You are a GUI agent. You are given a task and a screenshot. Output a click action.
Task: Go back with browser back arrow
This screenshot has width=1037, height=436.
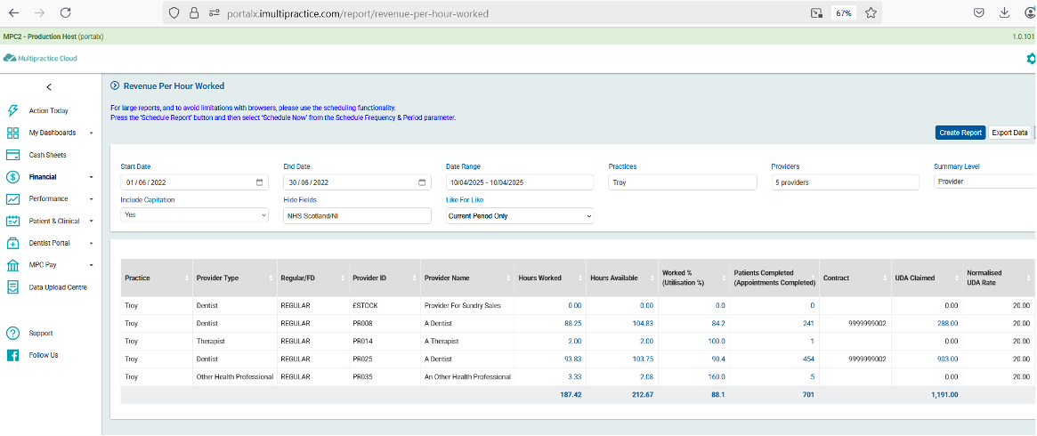14,12
